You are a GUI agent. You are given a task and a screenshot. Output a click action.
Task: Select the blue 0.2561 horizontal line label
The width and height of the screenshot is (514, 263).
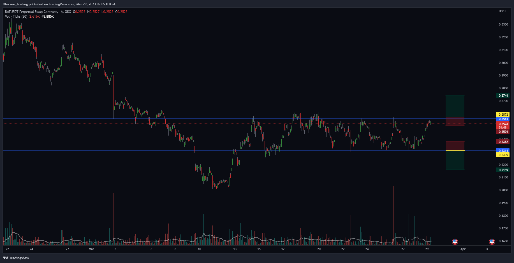(503, 119)
